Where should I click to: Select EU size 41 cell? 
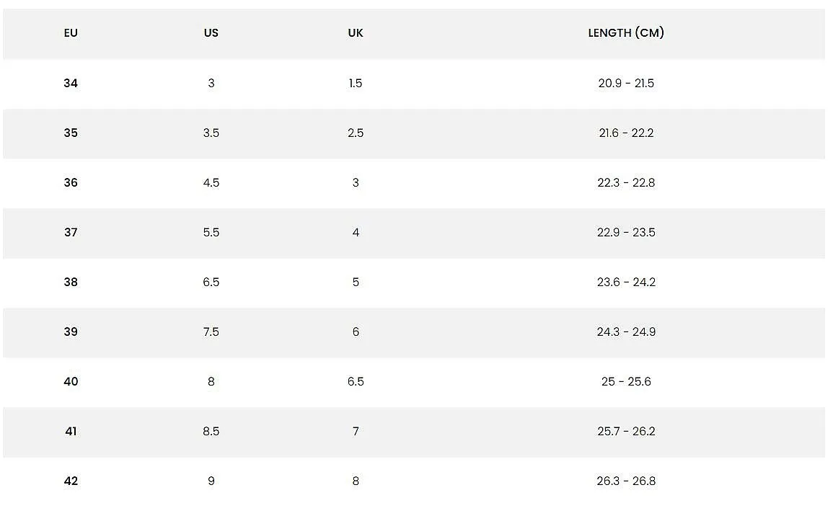pyautogui.click(x=71, y=431)
